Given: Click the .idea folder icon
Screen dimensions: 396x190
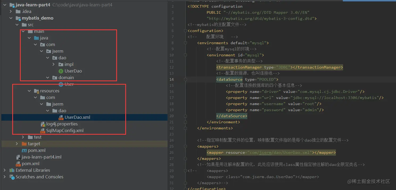Looking at the screenshot, I should coord(18,11).
